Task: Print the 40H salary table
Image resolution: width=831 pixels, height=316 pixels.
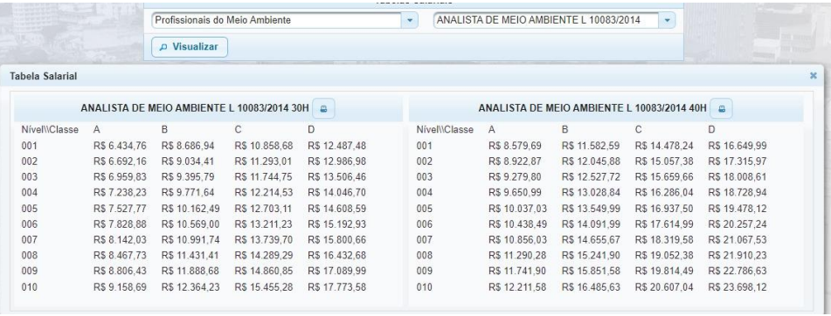Action: [x=721, y=108]
